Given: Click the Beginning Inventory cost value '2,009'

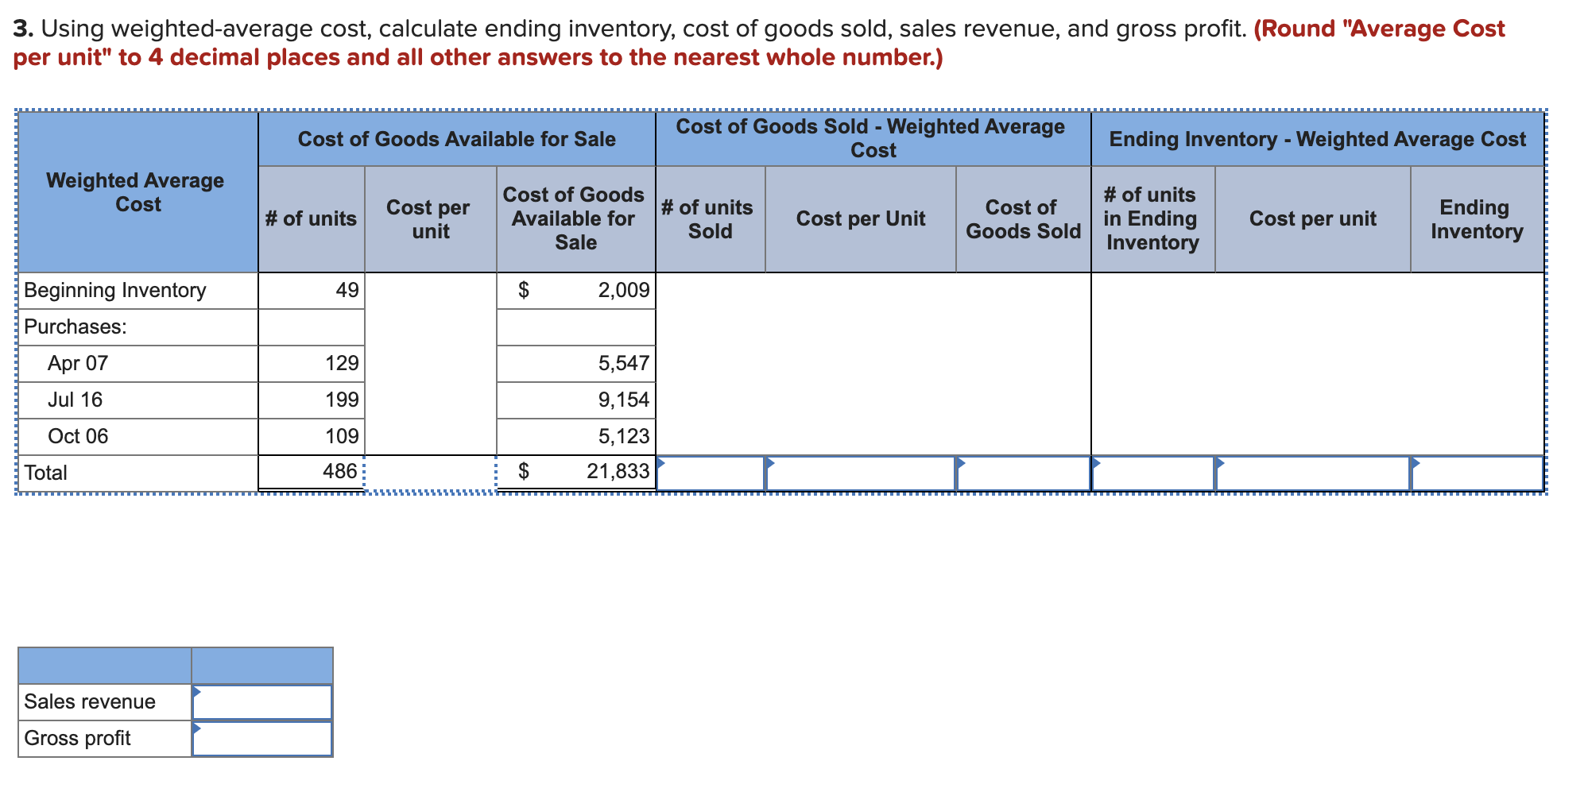Looking at the screenshot, I should (x=576, y=291).
